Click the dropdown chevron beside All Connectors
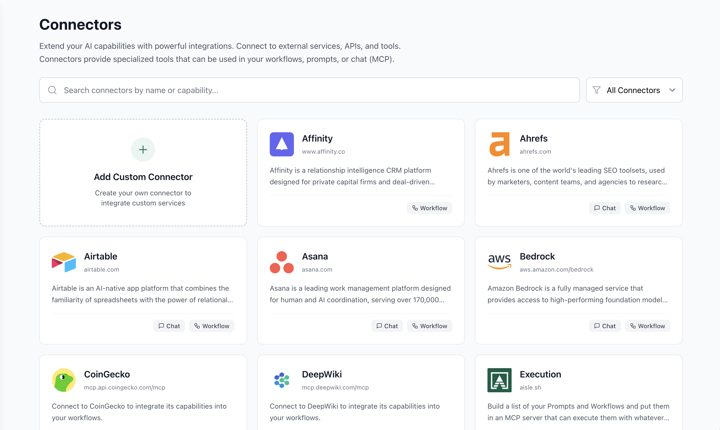 tap(672, 90)
